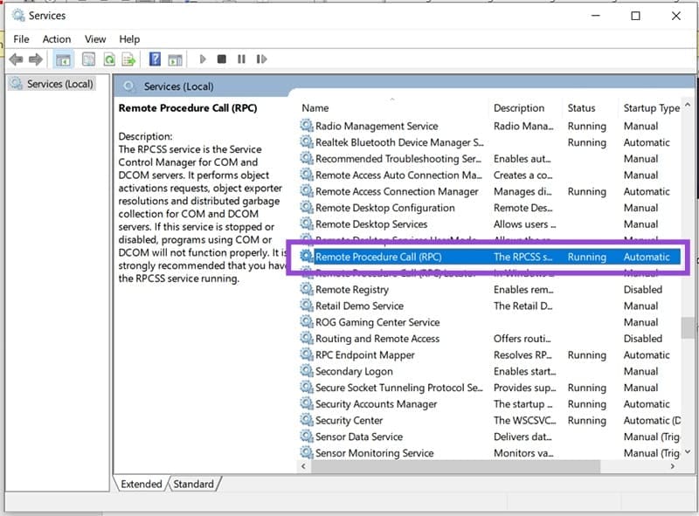This screenshot has width=699, height=516.
Task: Open the Action menu
Action: [56, 38]
